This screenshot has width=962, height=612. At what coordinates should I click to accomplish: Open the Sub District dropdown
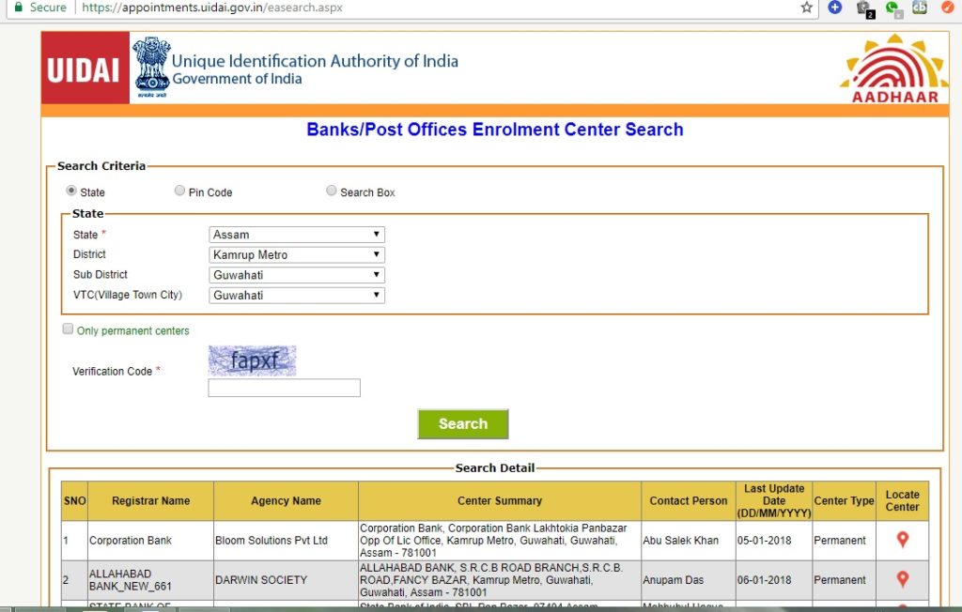(296, 275)
